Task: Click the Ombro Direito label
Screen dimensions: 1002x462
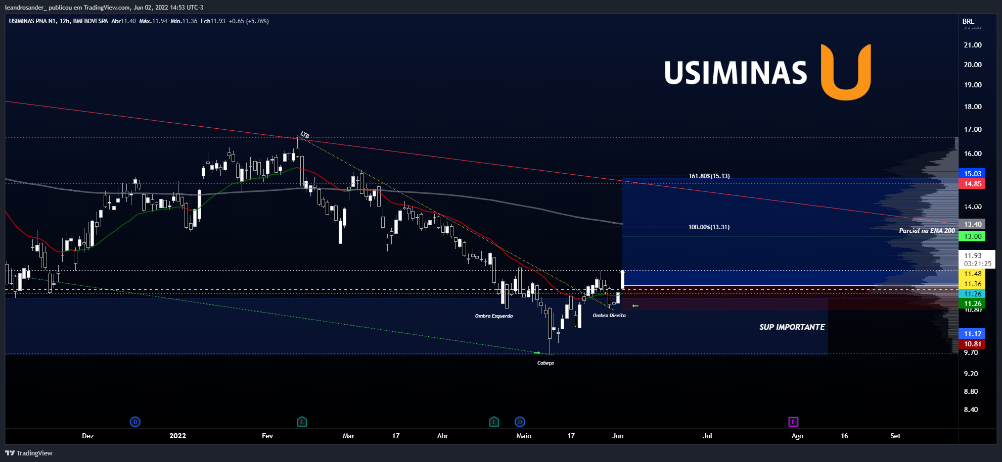Action: 609,316
